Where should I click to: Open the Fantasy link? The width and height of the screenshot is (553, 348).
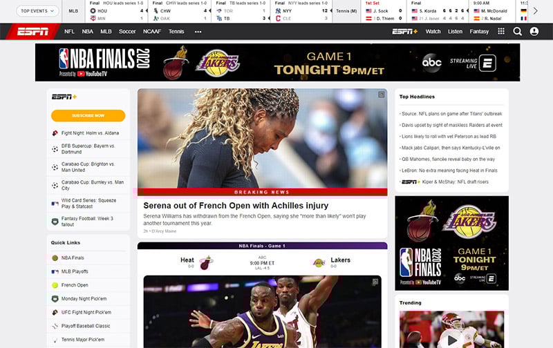479,32
